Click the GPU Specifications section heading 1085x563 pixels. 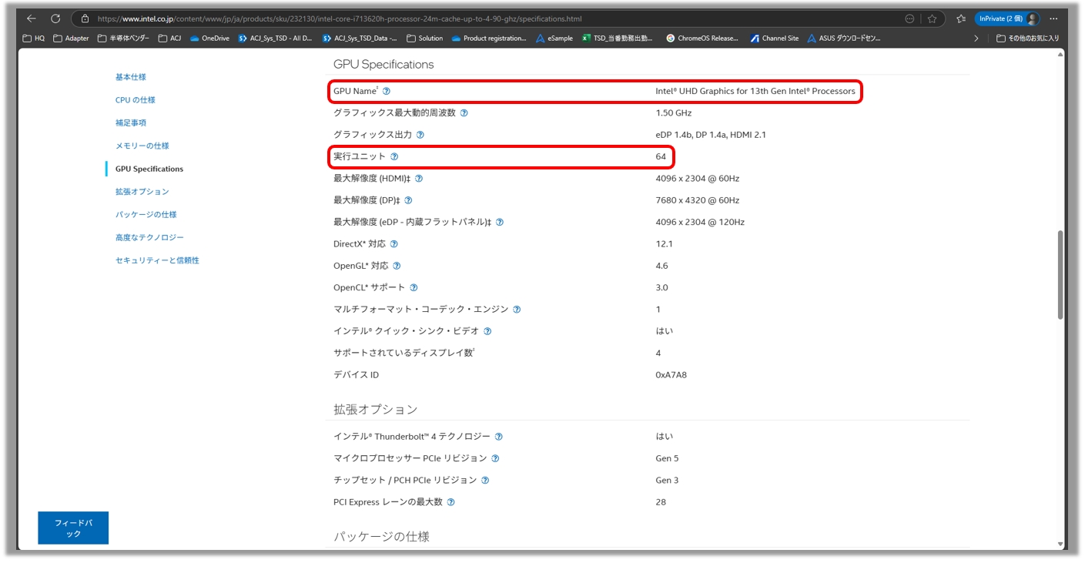click(383, 65)
